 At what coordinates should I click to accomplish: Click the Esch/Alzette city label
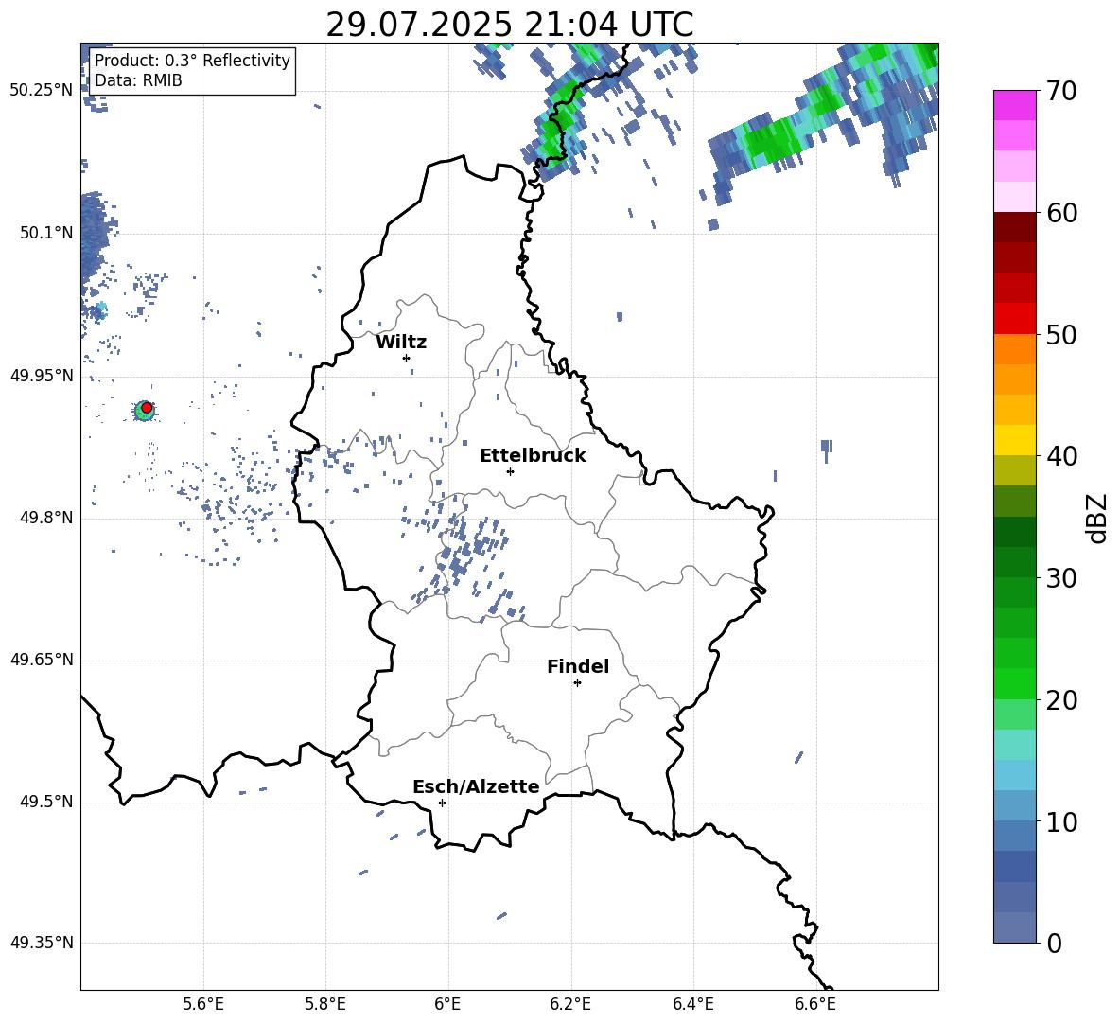(476, 786)
